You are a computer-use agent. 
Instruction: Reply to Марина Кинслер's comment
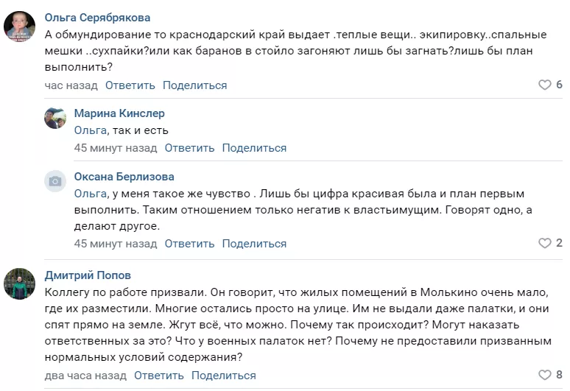tap(189, 148)
